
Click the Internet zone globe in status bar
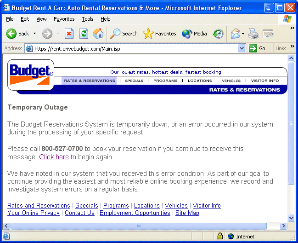(x=231, y=237)
